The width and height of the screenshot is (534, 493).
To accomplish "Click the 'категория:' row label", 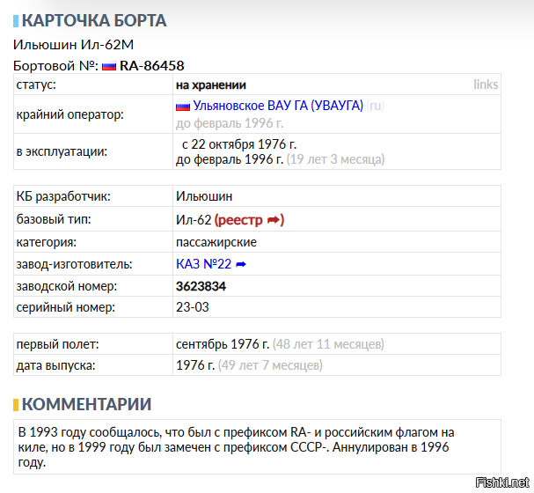I will point(47,243).
